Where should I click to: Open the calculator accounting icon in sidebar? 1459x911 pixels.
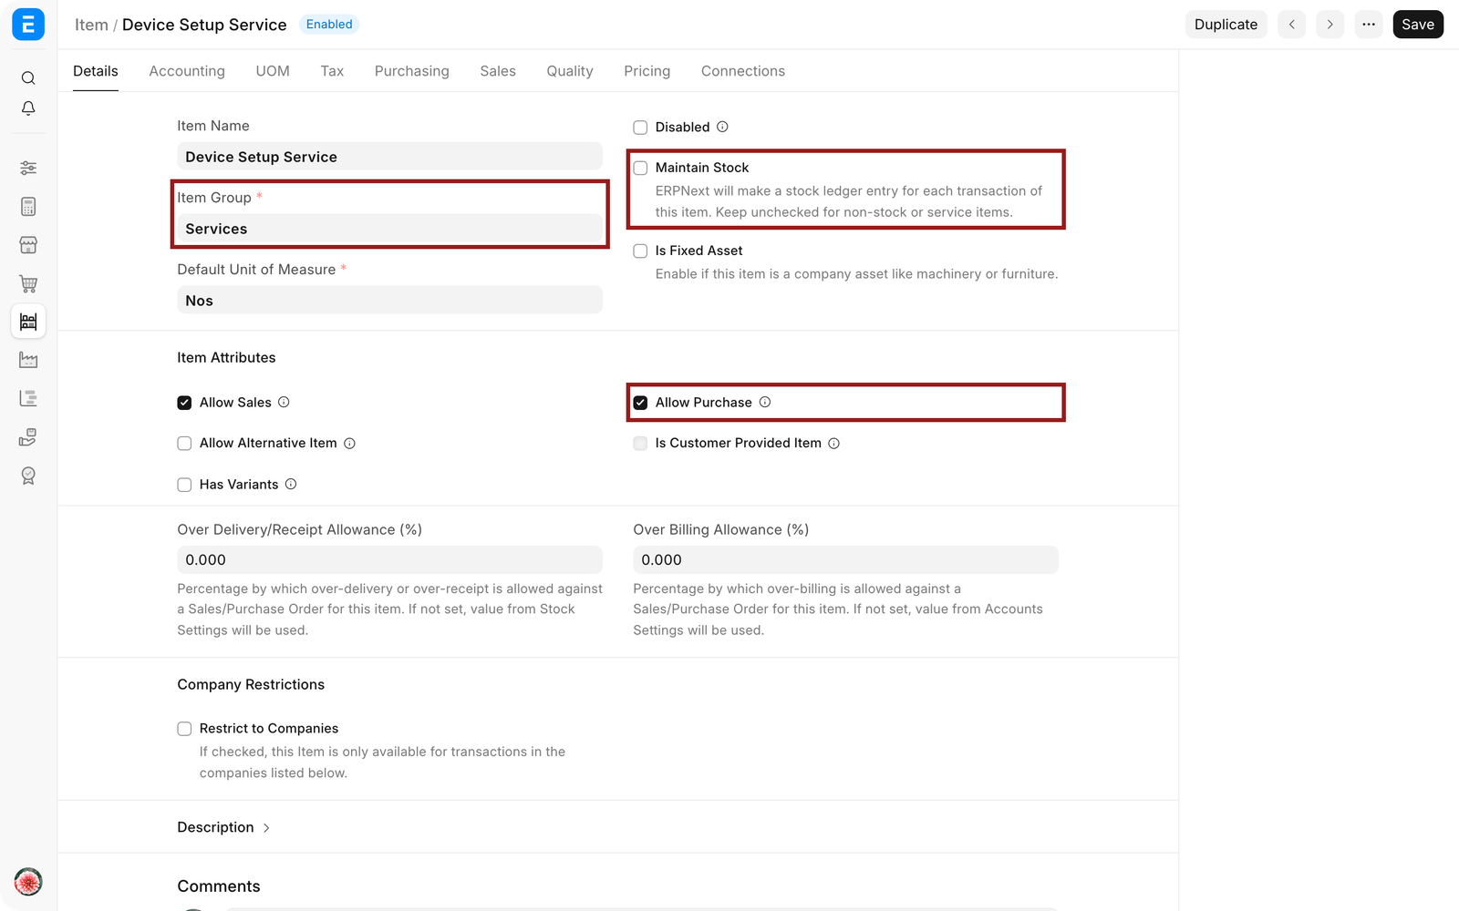28,207
